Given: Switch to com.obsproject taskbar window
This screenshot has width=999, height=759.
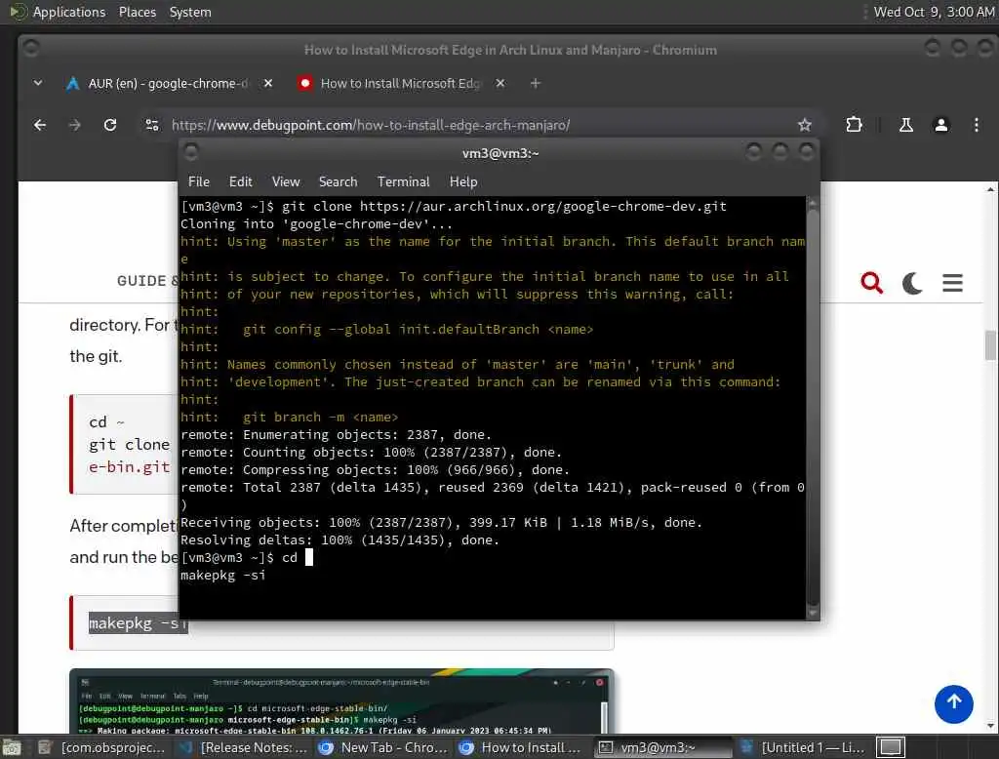Looking at the screenshot, I should point(101,747).
